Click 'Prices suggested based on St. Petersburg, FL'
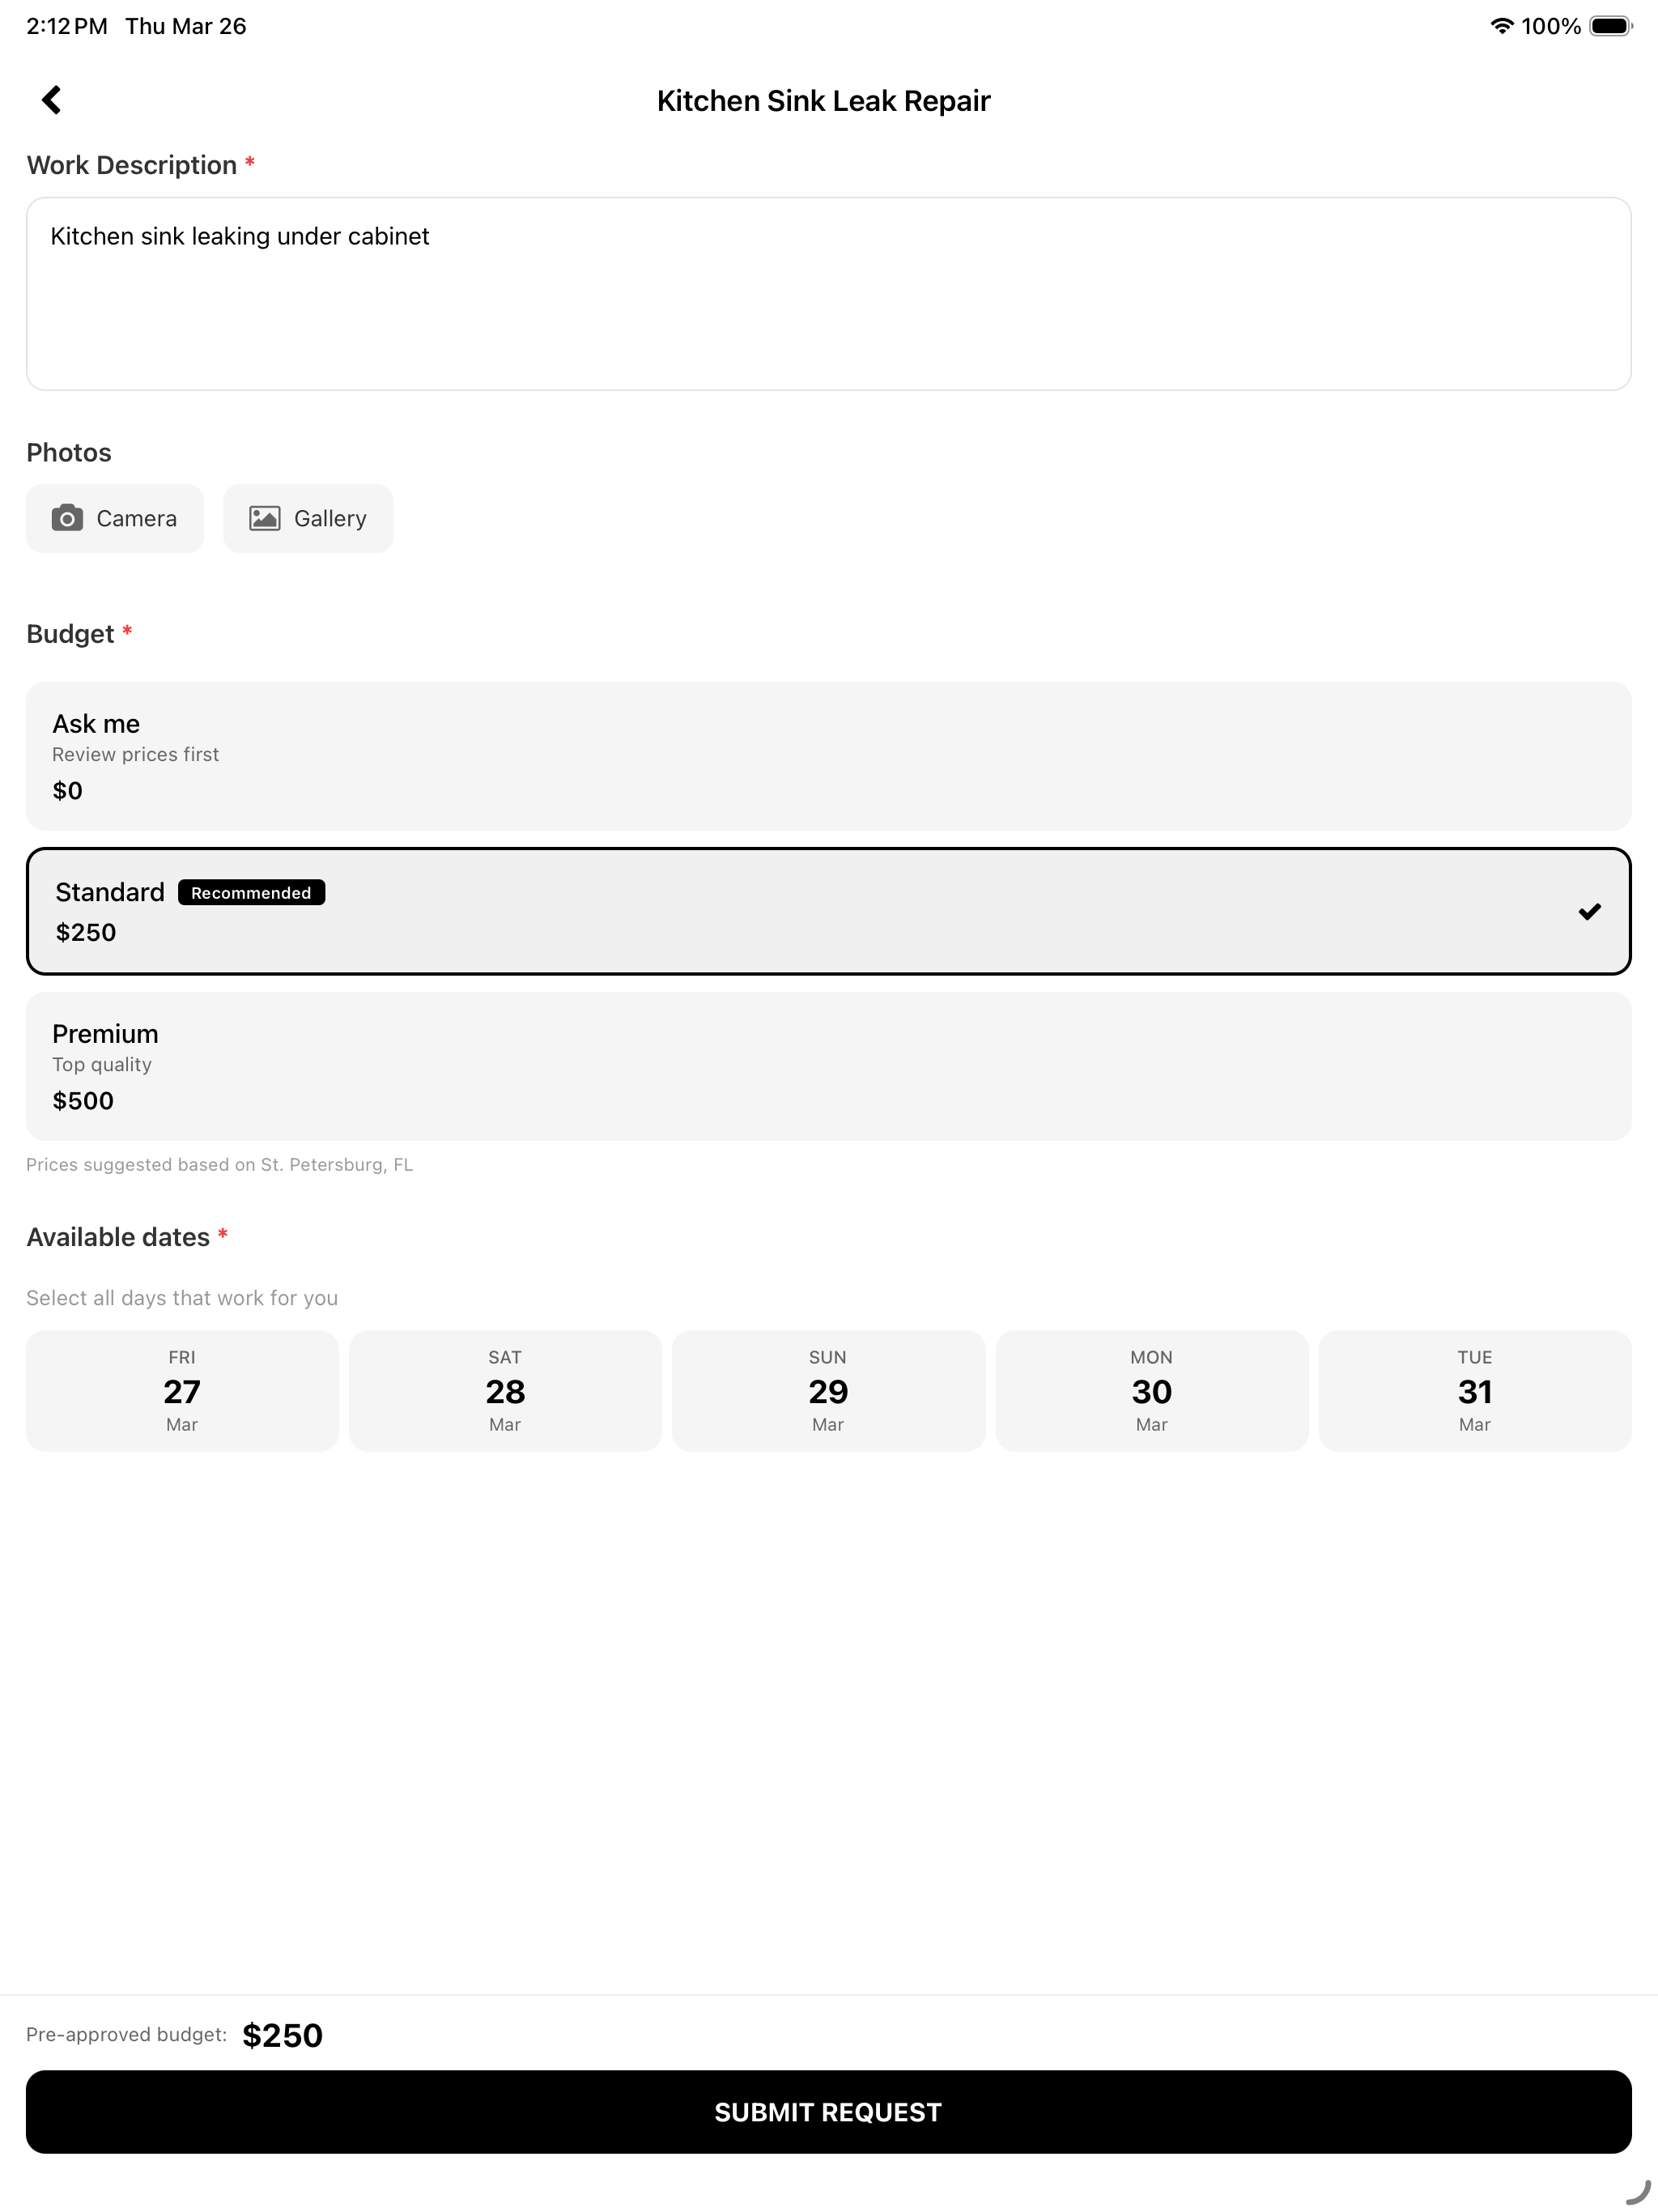Screen dimensions: 1658x2212 pyautogui.click(x=219, y=1164)
